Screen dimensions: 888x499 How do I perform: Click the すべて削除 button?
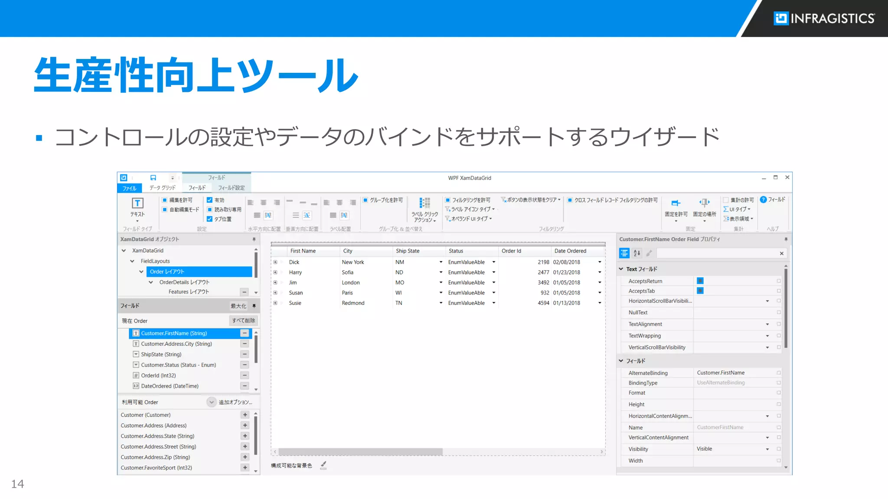click(x=244, y=321)
